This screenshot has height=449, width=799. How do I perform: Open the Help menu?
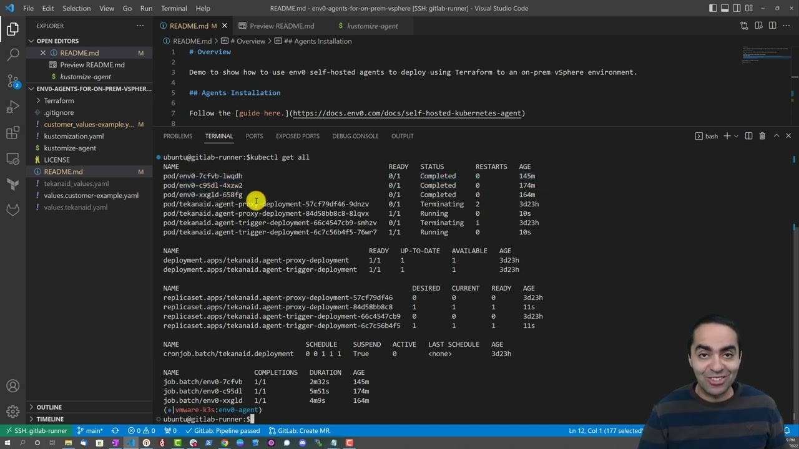tap(203, 8)
